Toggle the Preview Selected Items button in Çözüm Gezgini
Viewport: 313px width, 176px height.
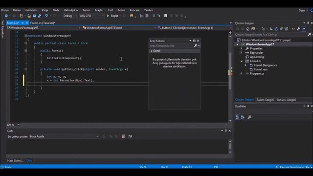coord(304,29)
